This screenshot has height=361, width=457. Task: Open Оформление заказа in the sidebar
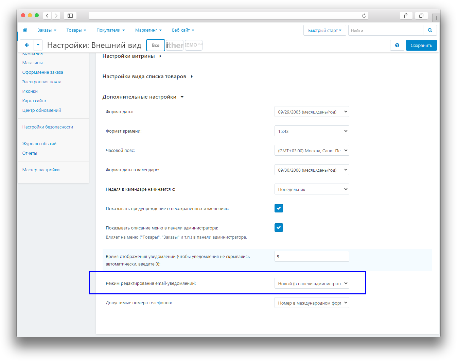coord(43,72)
